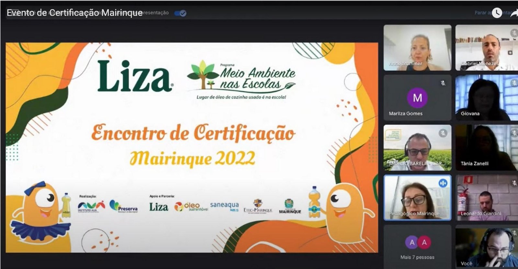This screenshot has width=518, height=269.
Task: Click the muted mic icon on Leonardo Giardini tile
Action: pyautogui.click(x=514, y=183)
